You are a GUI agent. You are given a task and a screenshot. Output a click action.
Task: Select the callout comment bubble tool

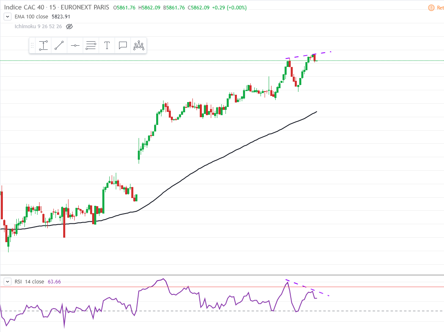(x=123, y=45)
